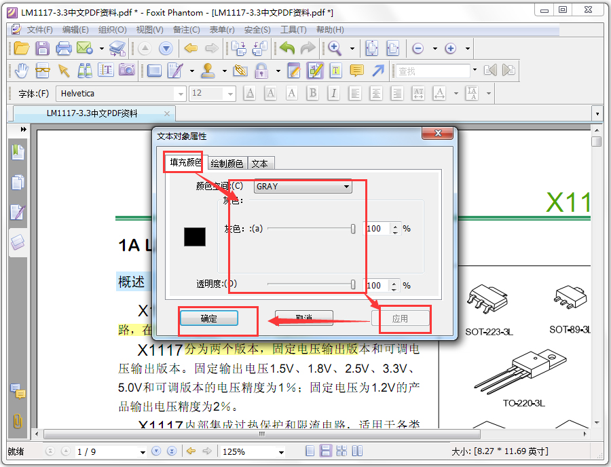Click the Stamp tool icon
611x467 pixels.
[x=208, y=71]
